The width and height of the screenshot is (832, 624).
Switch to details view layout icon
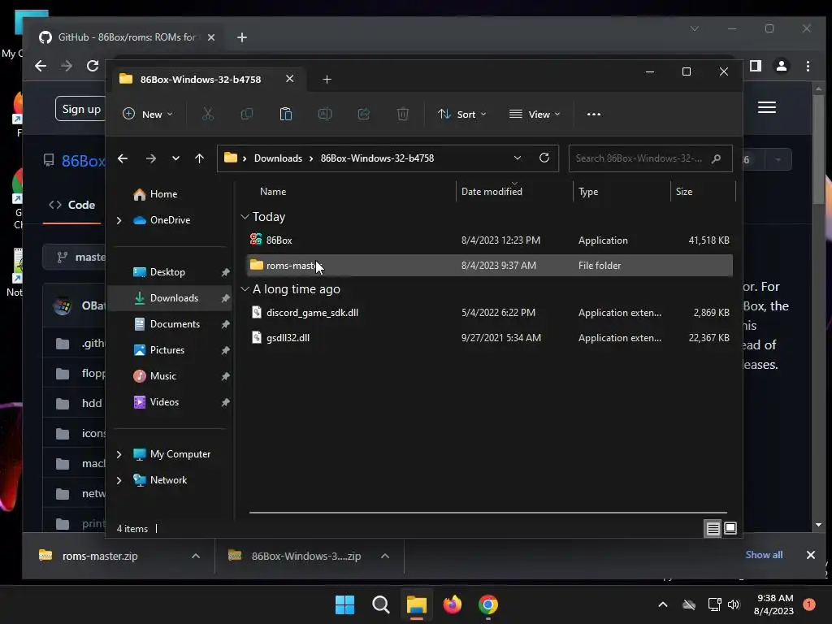(x=713, y=528)
